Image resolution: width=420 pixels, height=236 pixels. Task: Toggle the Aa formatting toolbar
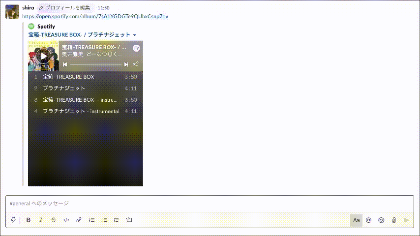(356, 220)
